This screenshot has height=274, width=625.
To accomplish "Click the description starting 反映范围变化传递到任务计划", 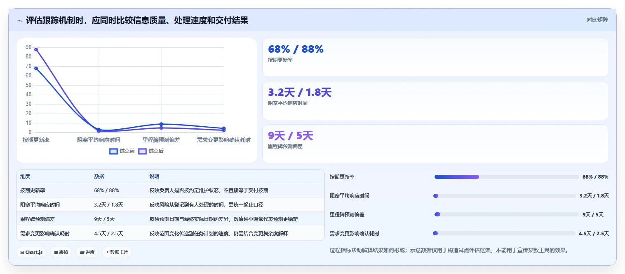I will (219, 234).
